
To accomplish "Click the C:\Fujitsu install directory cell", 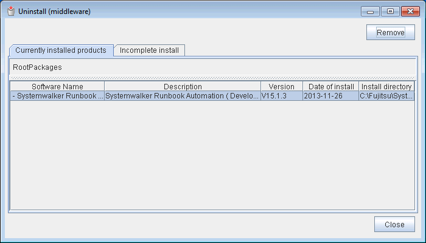I will (x=386, y=96).
